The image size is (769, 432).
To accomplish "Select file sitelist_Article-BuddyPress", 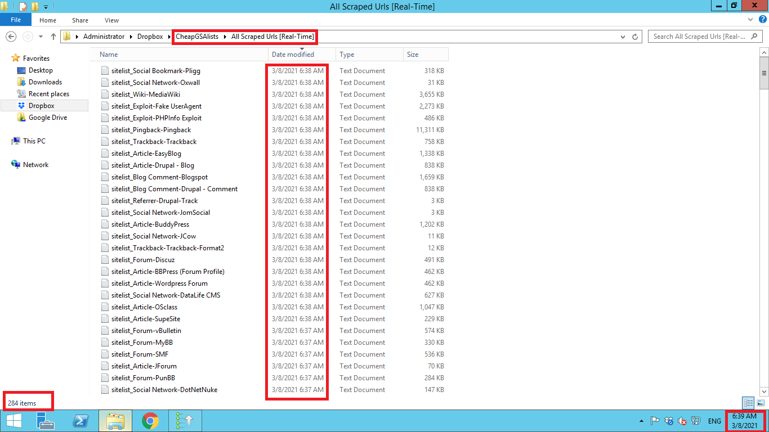I will pyautogui.click(x=150, y=224).
